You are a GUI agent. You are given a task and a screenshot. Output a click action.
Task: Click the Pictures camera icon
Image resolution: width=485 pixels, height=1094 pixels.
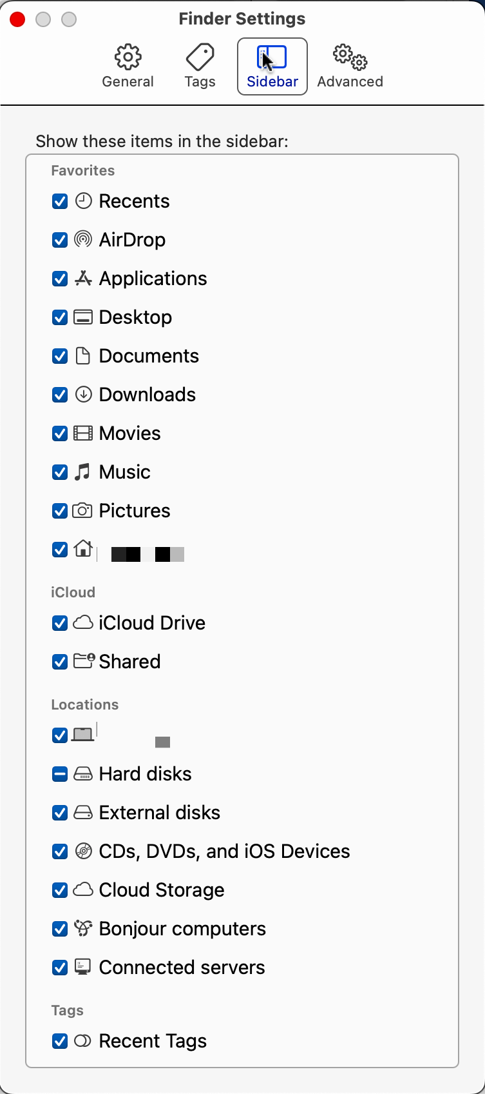point(83,510)
